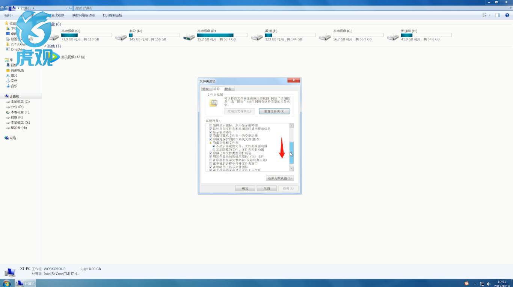Click the refresh button beside address bar
This screenshot has height=287, width=513.
click(70, 8)
